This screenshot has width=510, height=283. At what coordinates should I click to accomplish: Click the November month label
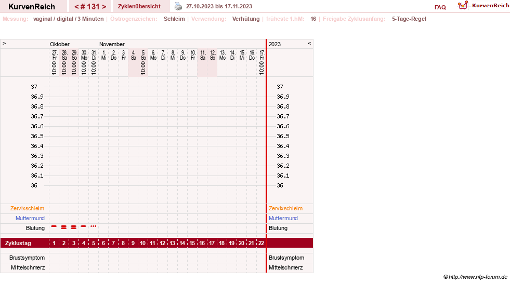pos(112,44)
